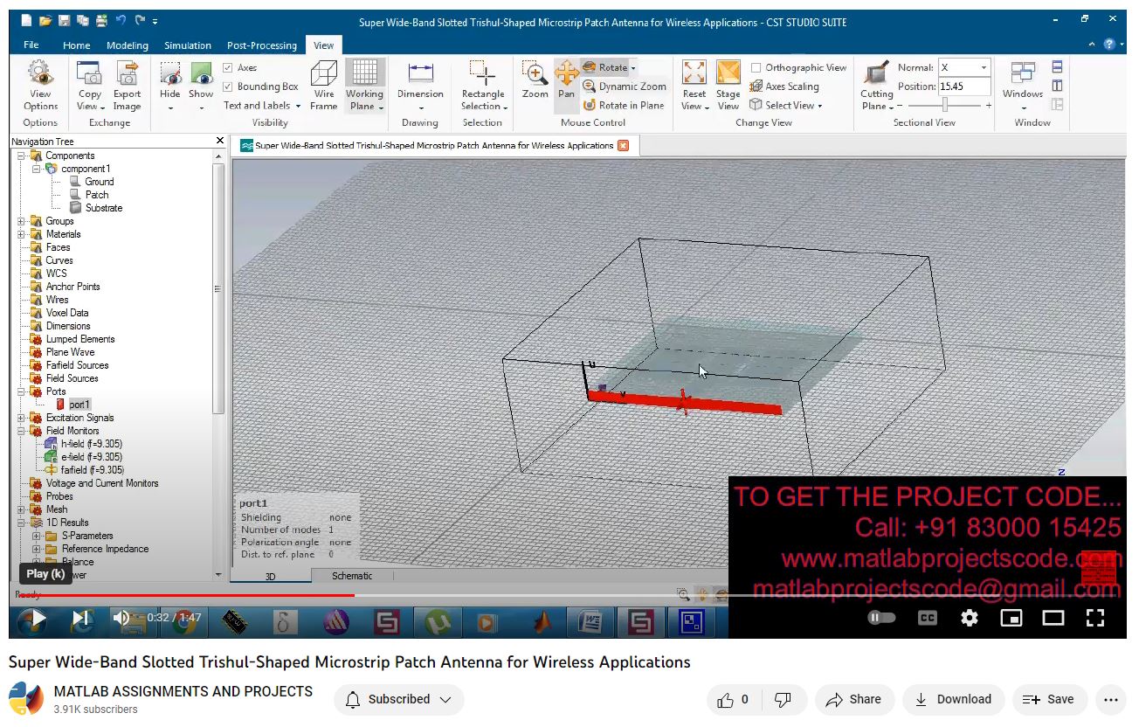Save the video to playlist

pos(1049,699)
